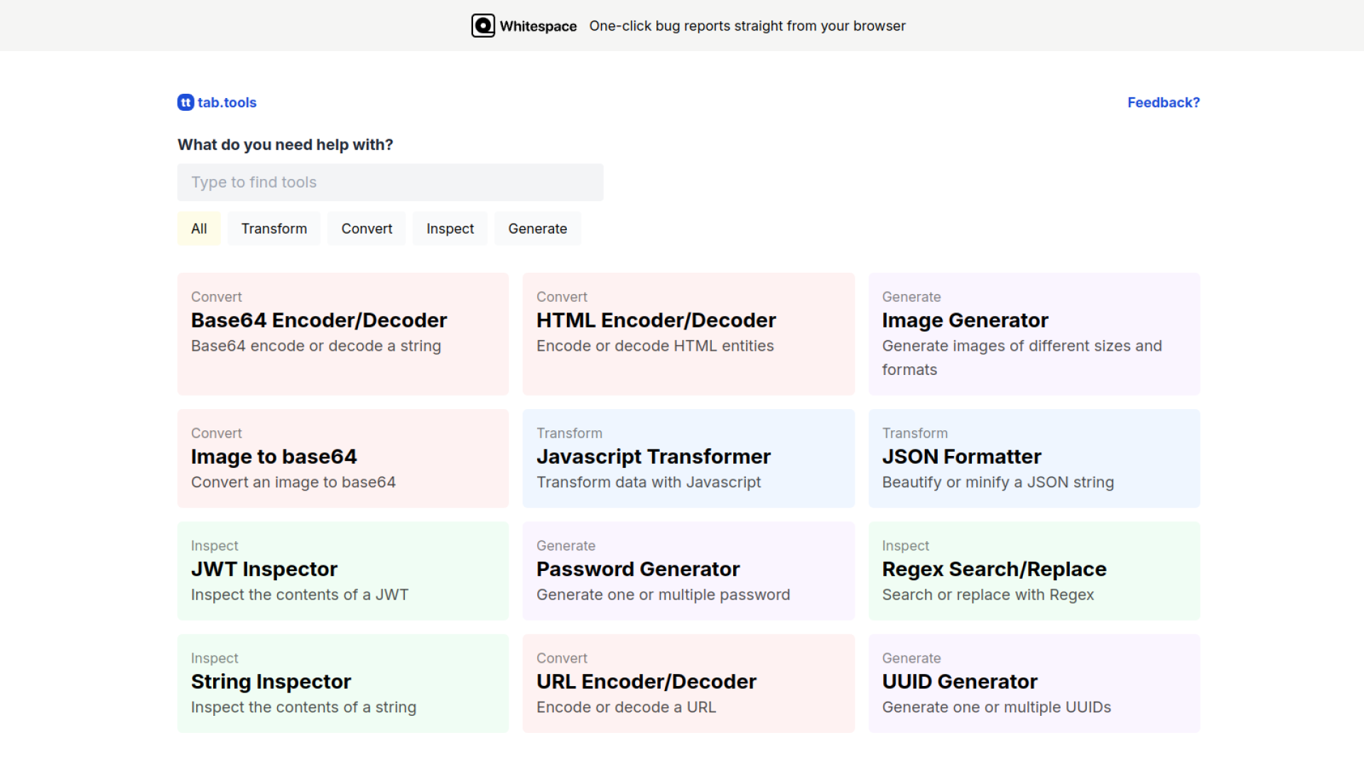Image resolution: width=1364 pixels, height=767 pixels.
Task: Click the Whitespace logo icon in banner
Action: pyautogui.click(x=483, y=26)
